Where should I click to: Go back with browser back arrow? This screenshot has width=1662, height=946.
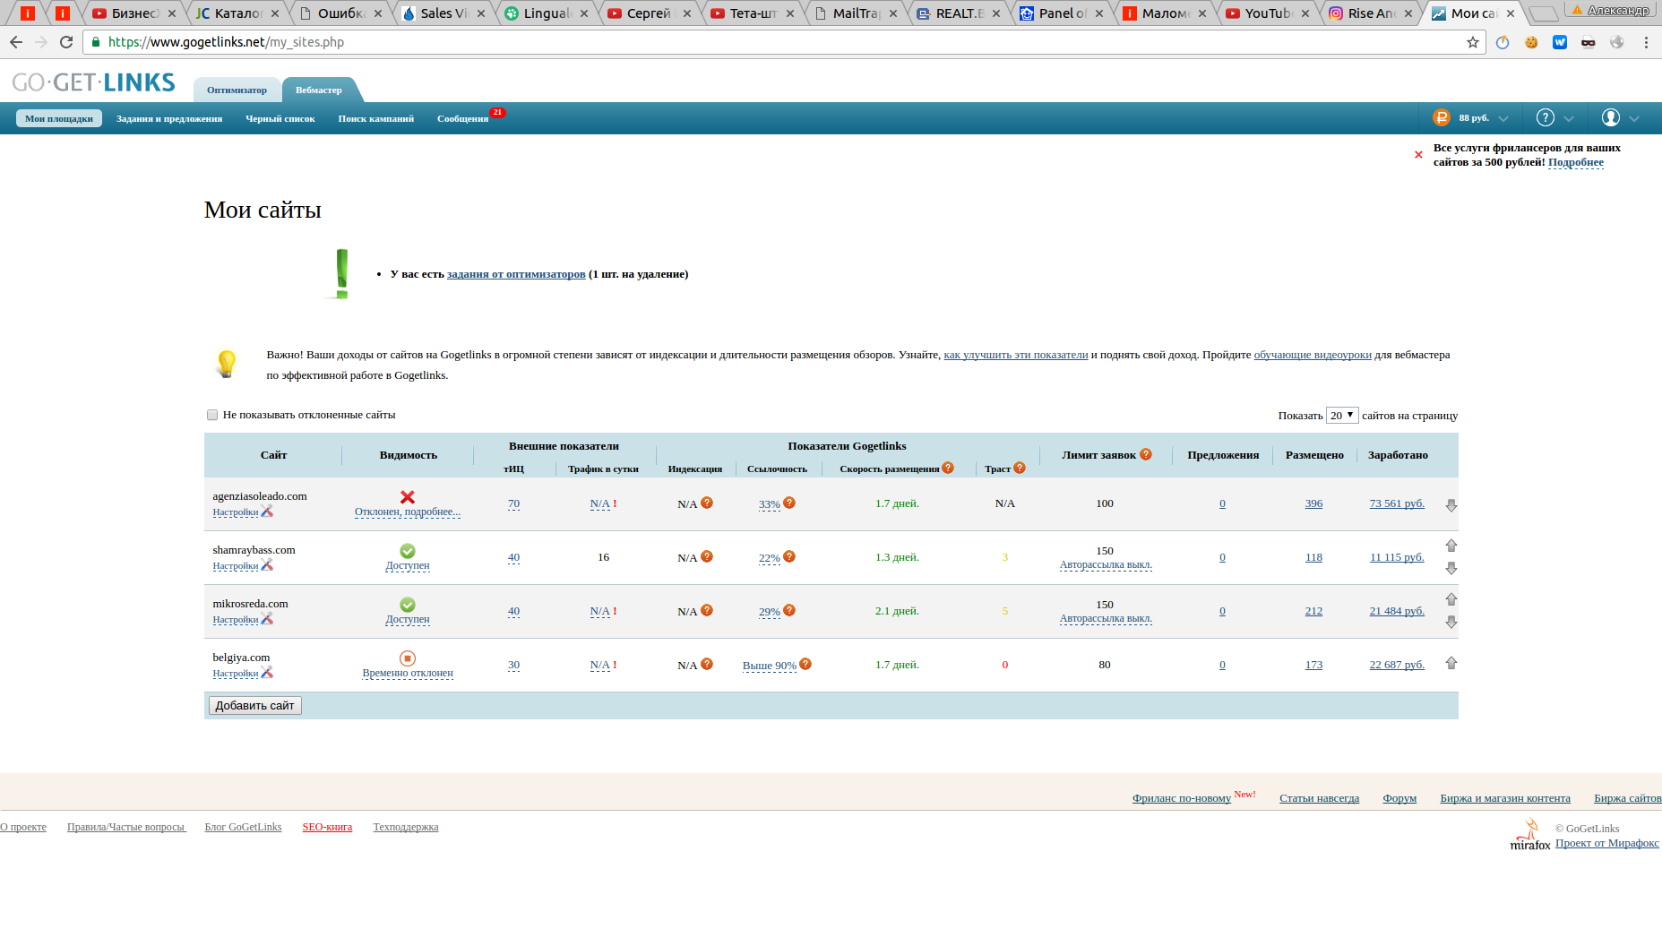pyautogui.click(x=16, y=42)
